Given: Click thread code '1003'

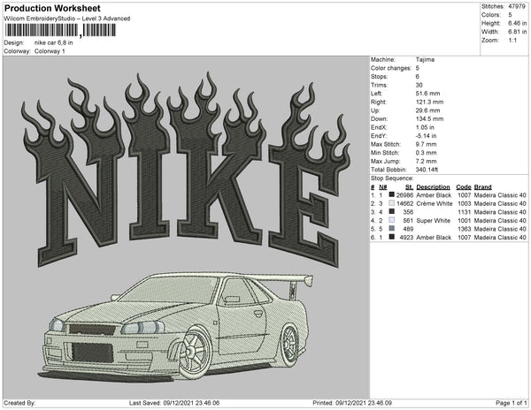Looking at the screenshot, I should tap(465, 203).
